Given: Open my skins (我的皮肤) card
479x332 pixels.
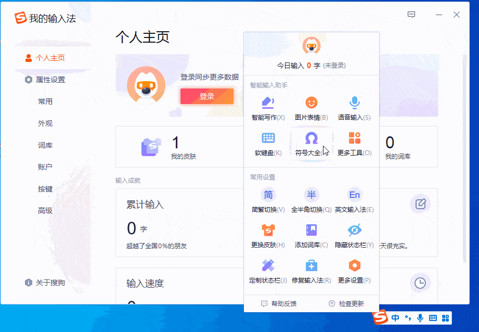Looking at the screenshot, I should [x=179, y=147].
